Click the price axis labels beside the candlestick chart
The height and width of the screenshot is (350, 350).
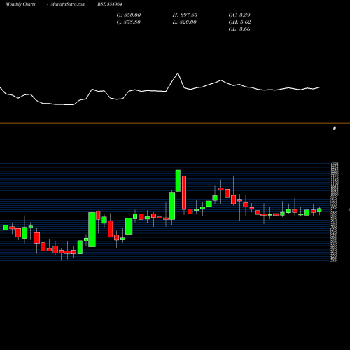(334, 212)
